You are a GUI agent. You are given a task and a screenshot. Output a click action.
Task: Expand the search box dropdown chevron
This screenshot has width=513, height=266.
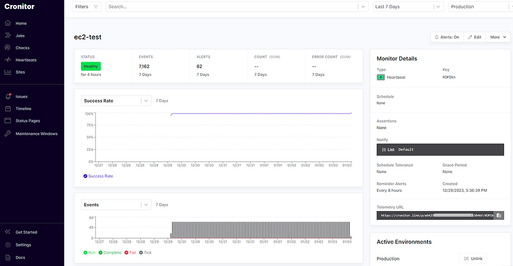[x=363, y=7]
